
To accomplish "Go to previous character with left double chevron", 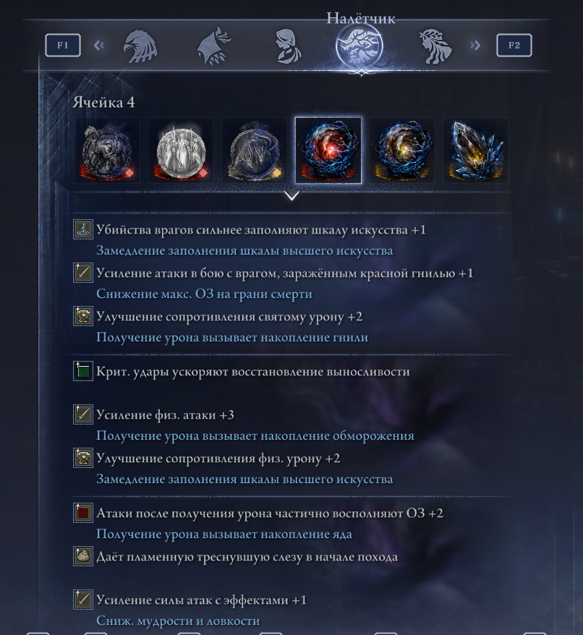I will pyautogui.click(x=99, y=45).
